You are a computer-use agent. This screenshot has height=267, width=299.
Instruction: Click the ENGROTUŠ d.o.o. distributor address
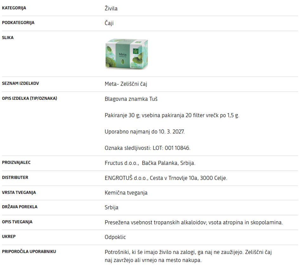166,178
